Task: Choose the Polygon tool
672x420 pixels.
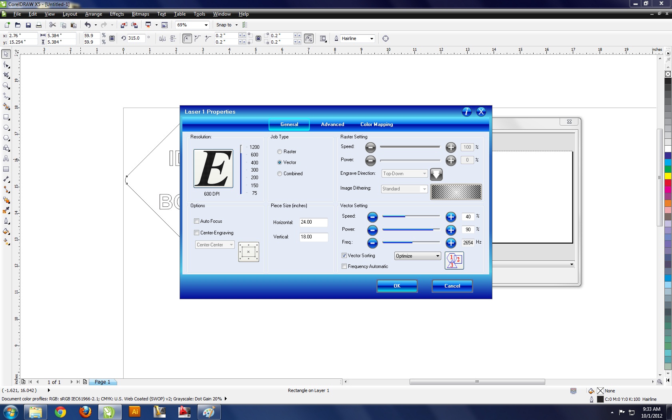Action: pos(6,138)
